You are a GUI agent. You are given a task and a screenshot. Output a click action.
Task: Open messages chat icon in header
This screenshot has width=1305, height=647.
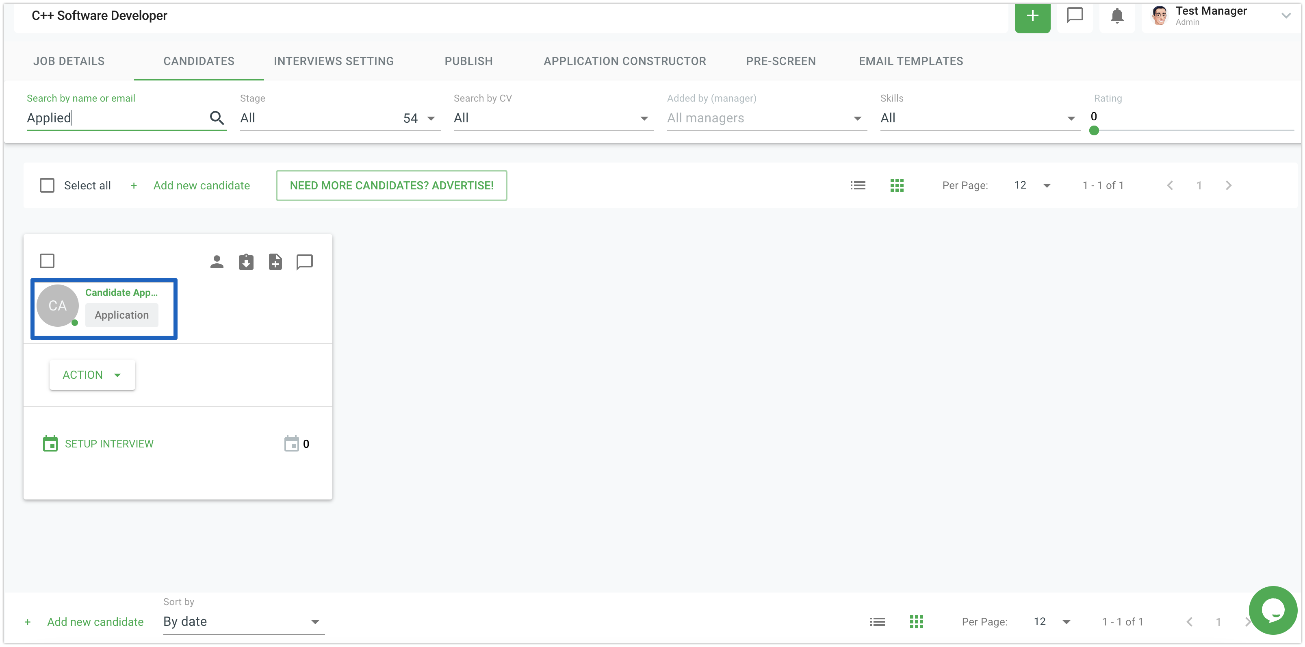(x=1075, y=16)
